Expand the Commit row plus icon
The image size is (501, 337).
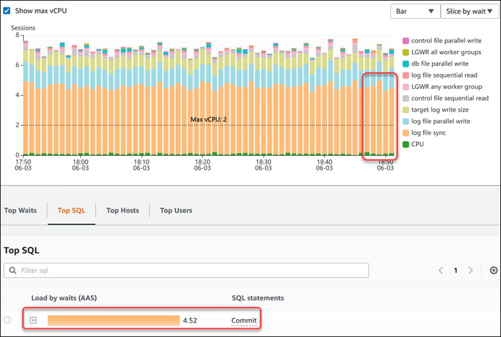[34, 320]
